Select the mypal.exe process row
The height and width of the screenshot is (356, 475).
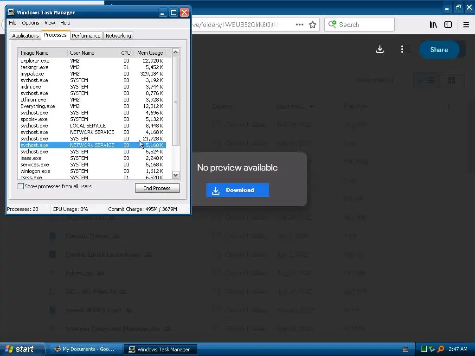pyautogui.click(x=93, y=74)
